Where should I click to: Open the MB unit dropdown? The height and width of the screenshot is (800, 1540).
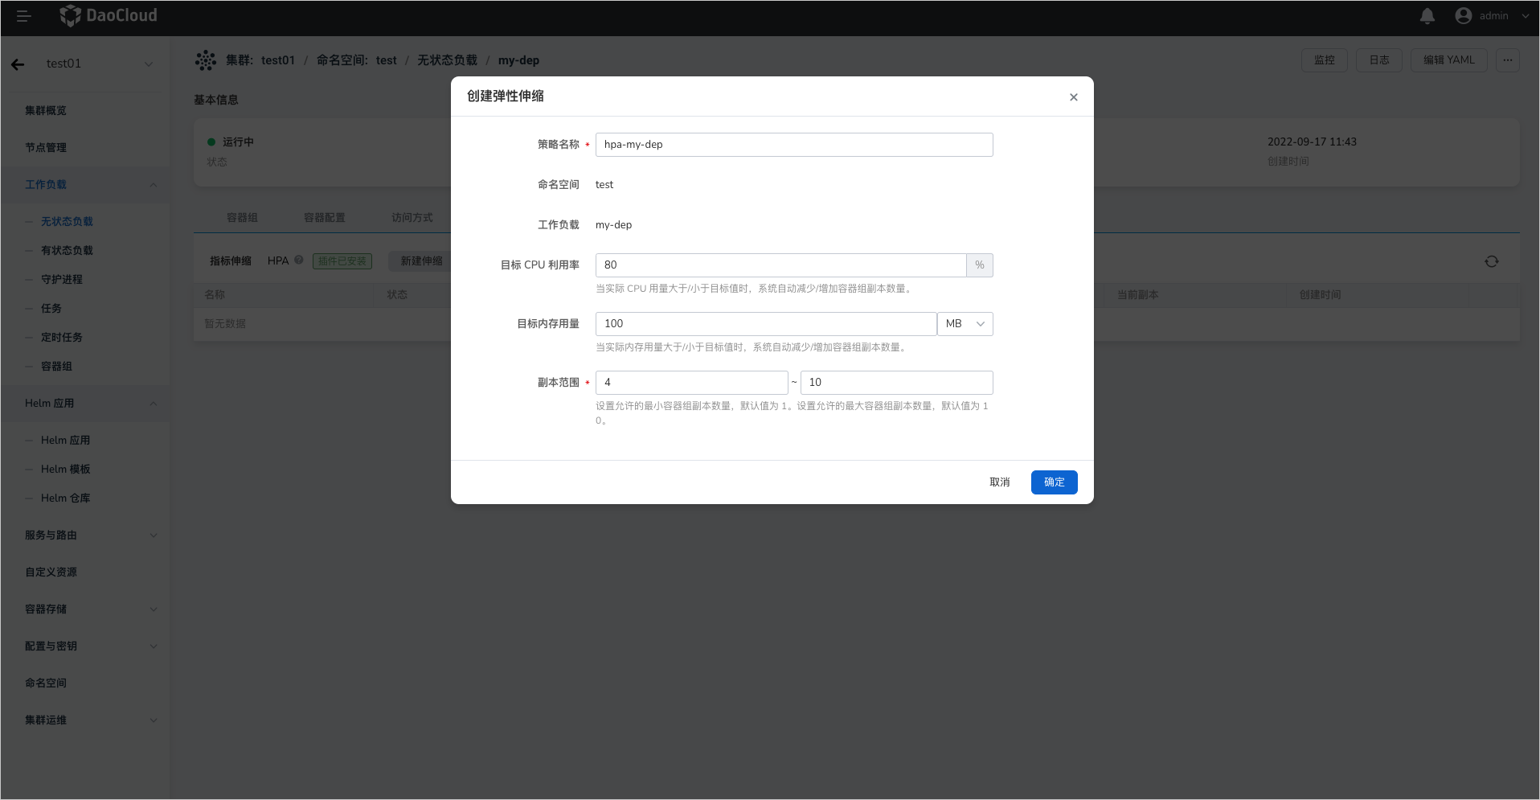(x=965, y=324)
